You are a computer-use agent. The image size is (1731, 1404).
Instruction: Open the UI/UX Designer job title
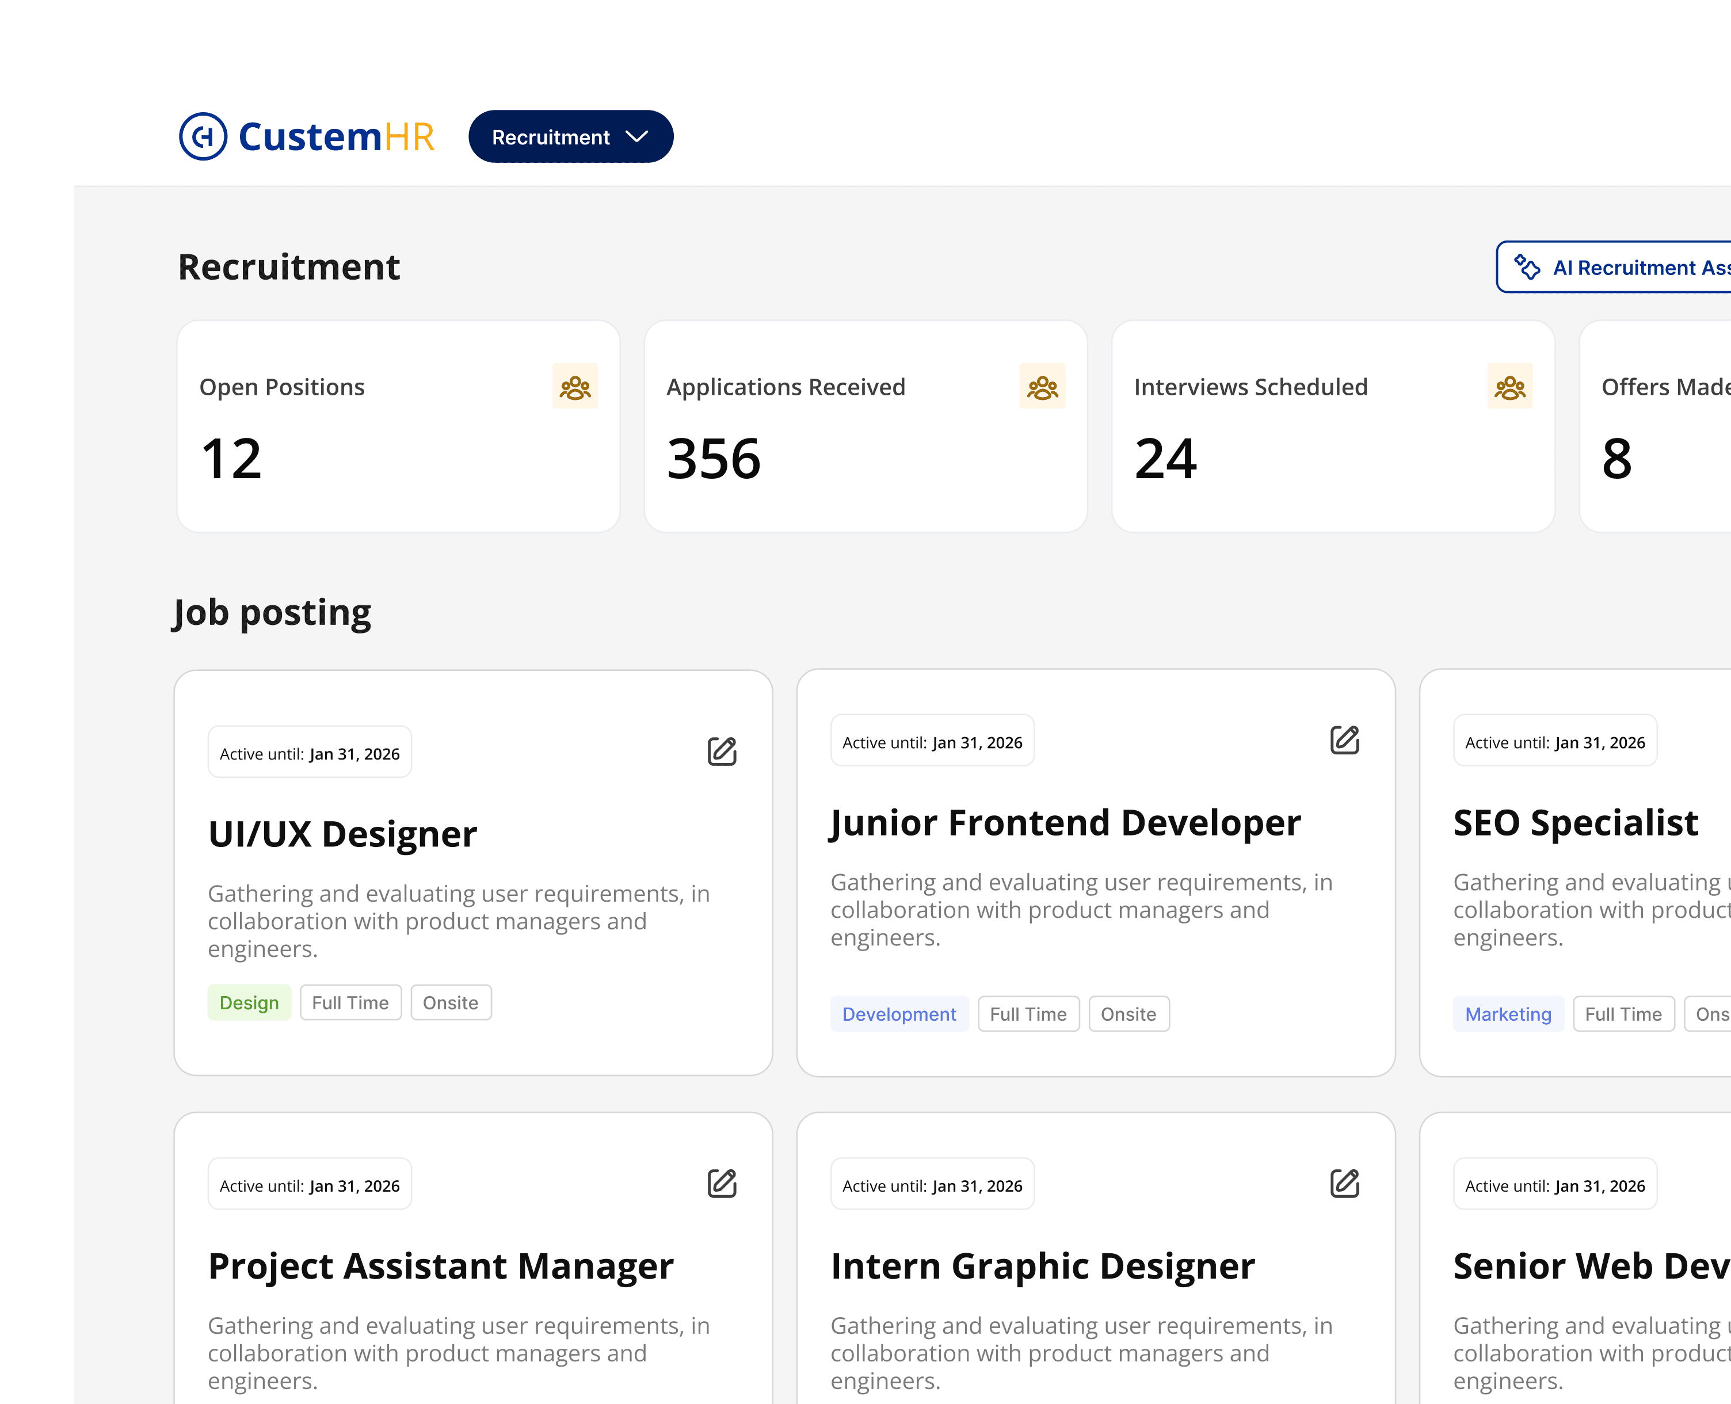pyautogui.click(x=342, y=834)
